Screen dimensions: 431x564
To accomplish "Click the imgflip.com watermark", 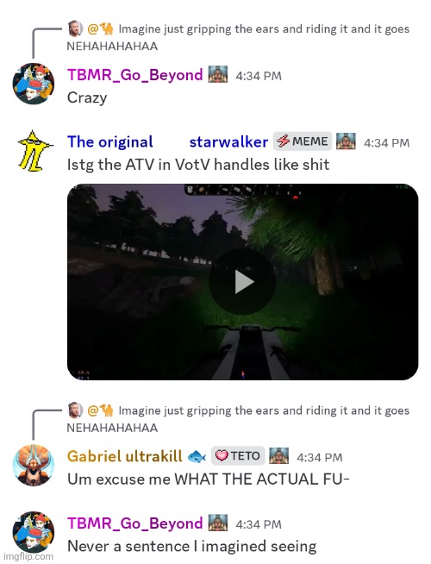I will (27, 556).
